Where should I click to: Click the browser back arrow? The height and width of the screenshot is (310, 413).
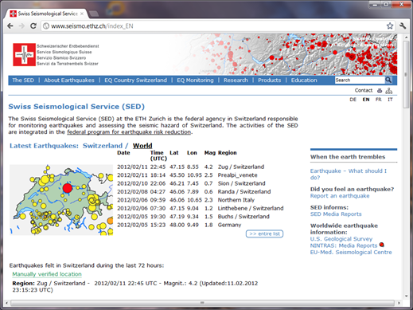pyautogui.click(x=10, y=26)
